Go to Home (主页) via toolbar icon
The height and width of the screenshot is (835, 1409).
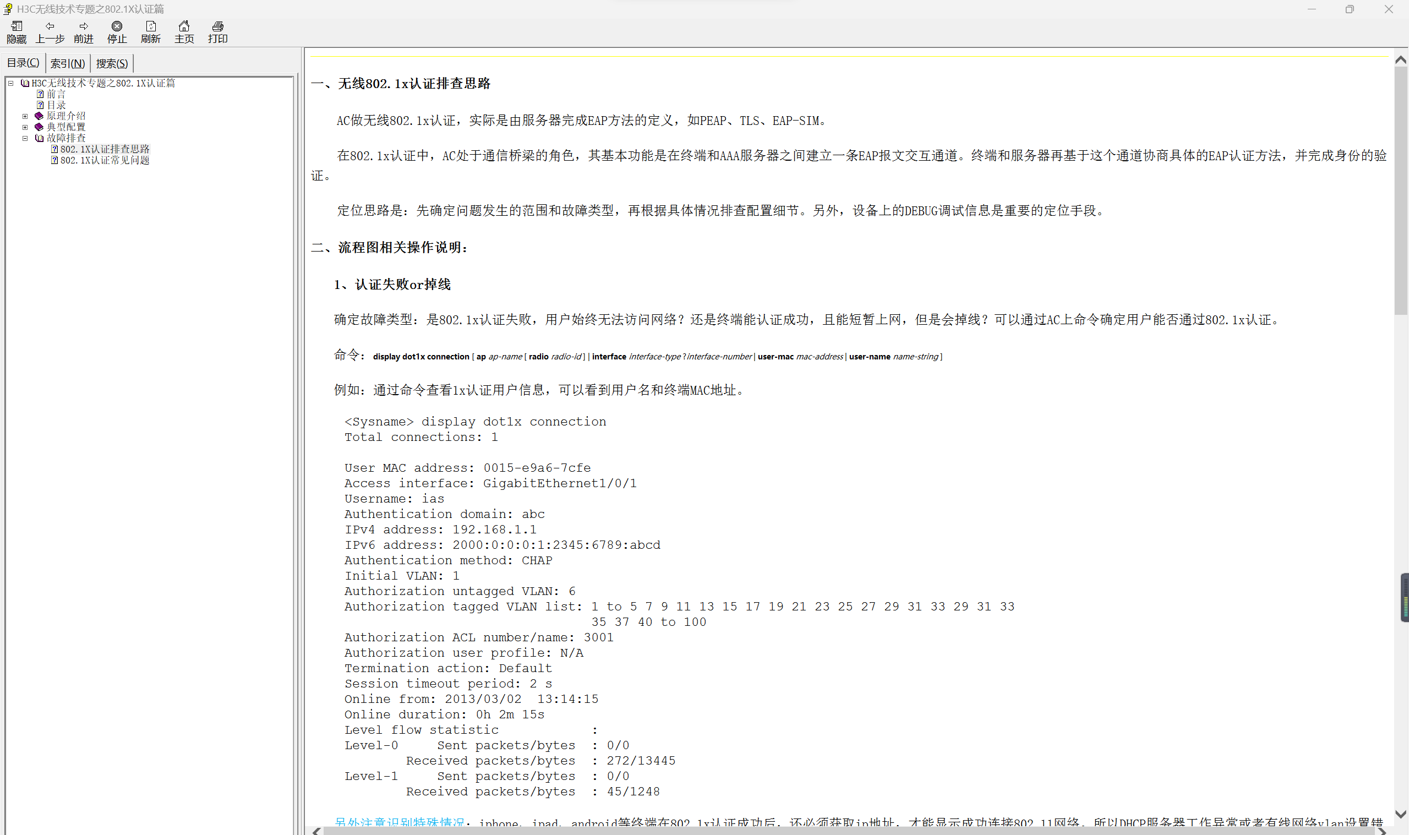point(184,26)
